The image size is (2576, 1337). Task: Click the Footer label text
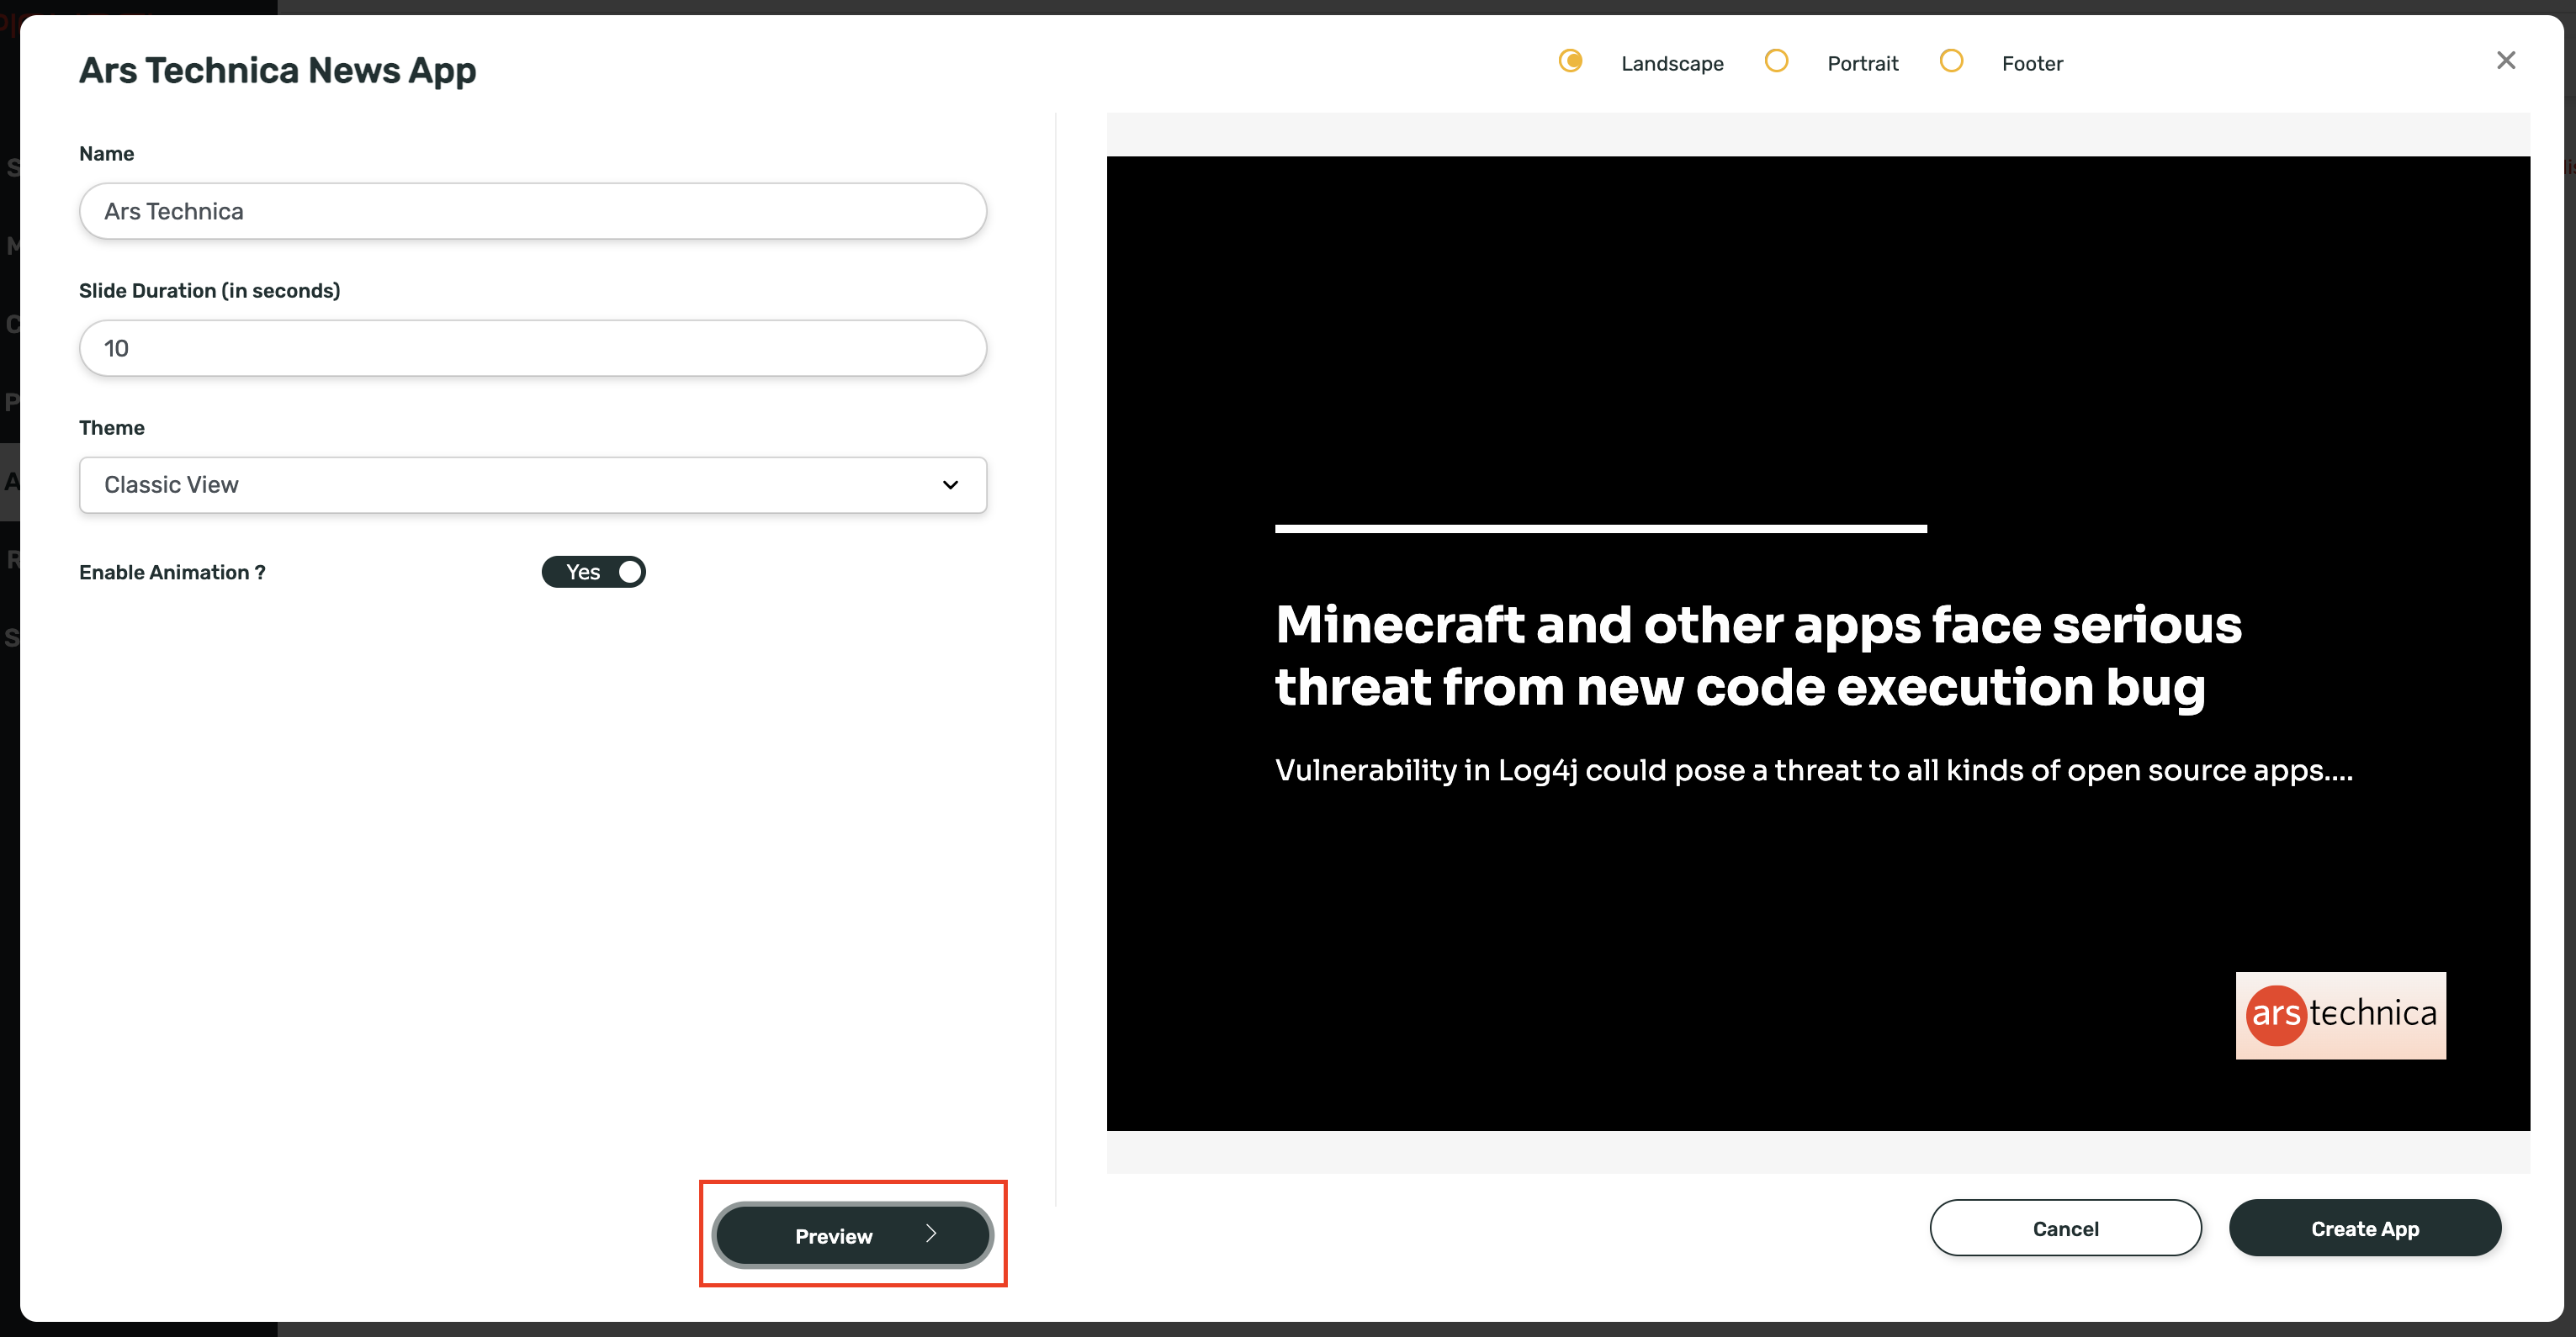point(2032,63)
